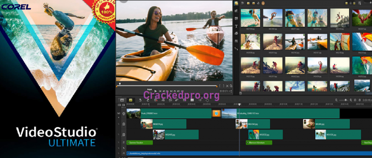Switch library to thumbnail grid view
The image size is (372, 158).
[x=354, y=3]
